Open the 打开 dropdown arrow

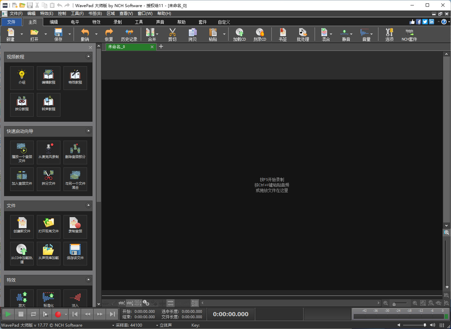click(46, 34)
